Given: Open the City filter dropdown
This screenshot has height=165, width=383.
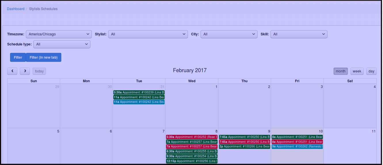Looking at the screenshot, I should pyautogui.click(x=229, y=34).
